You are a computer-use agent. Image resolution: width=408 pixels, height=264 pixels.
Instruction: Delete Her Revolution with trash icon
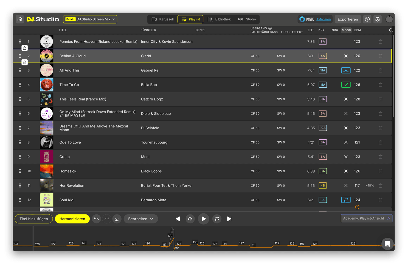click(x=380, y=185)
